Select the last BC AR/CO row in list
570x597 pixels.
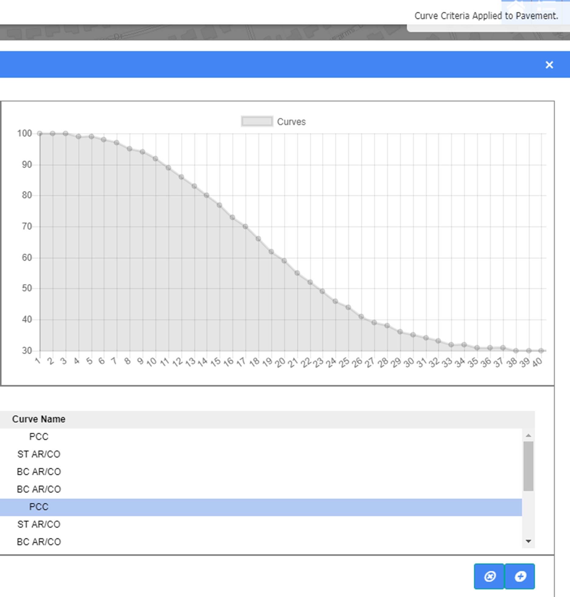point(39,542)
